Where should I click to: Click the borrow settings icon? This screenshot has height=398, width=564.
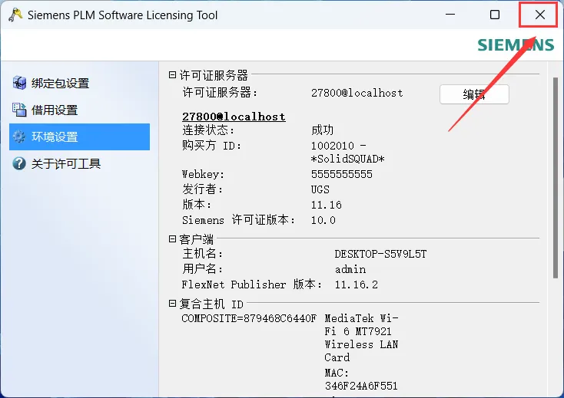click(19, 110)
